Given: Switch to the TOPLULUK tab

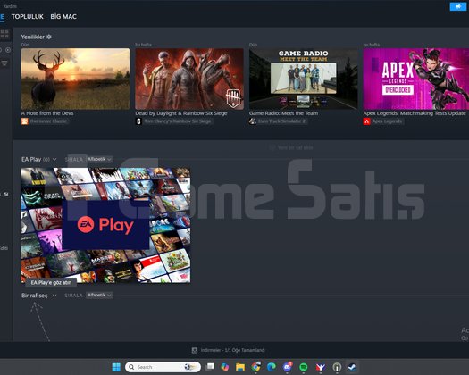Looking at the screenshot, I should pyautogui.click(x=27, y=17).
